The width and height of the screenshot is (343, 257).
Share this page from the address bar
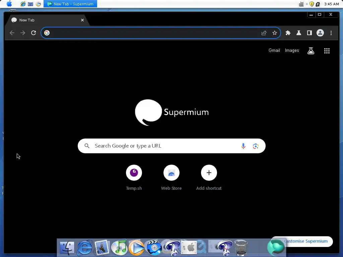tap(264, 33)
